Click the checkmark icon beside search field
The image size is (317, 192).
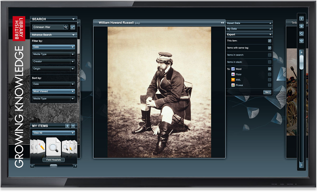point(73,27)
